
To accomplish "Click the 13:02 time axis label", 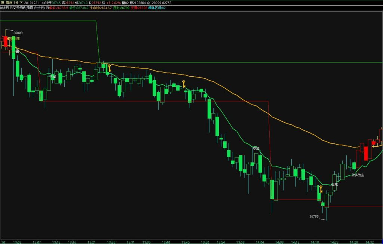I will 18,242.
